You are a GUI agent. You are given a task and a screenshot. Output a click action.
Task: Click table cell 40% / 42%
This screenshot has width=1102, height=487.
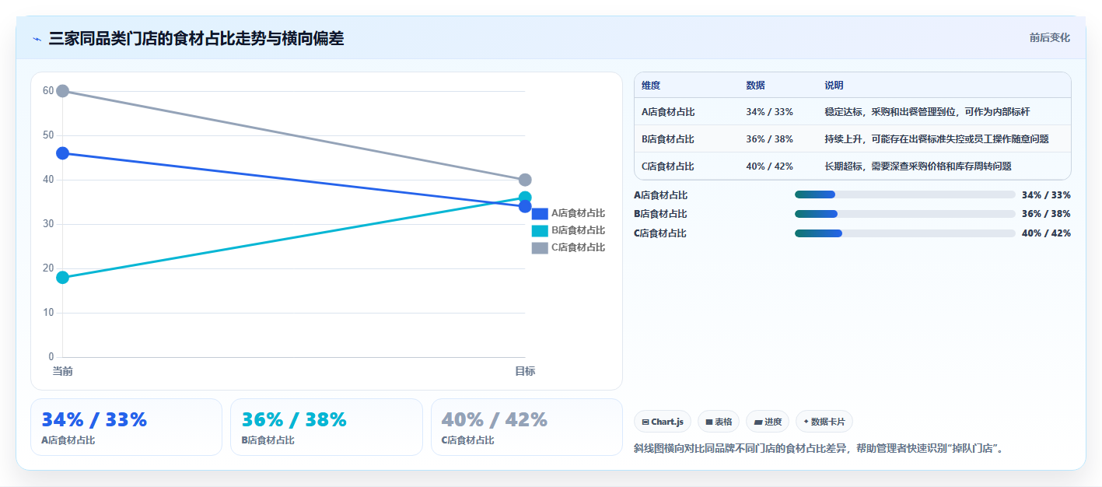[769, 166]
